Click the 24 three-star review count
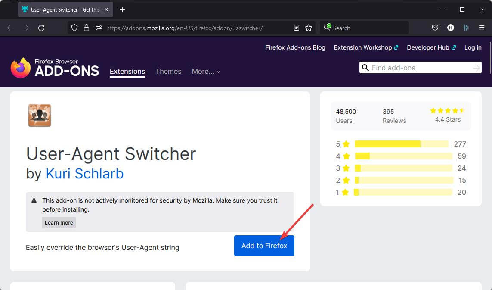Screen dimensions: 492x290 pos(461,168)
